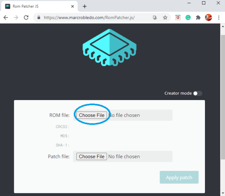Click the padlock site info icon
This screenshot has height=196, width=225.
click(x=39, y=17)
